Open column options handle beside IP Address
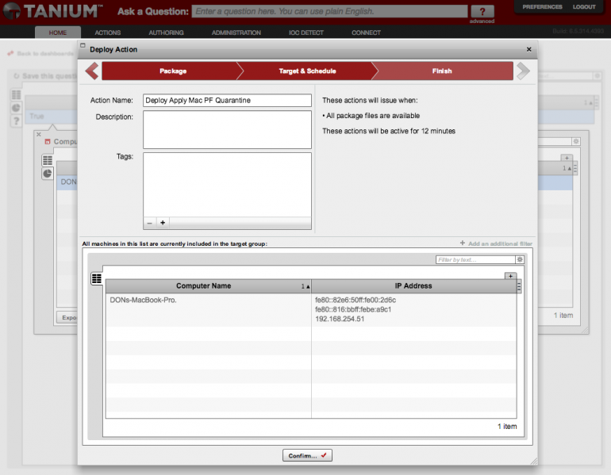 click(x=519, y=286)
